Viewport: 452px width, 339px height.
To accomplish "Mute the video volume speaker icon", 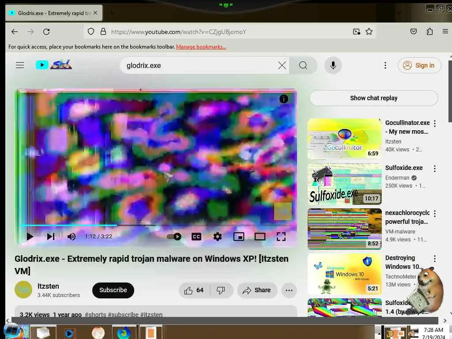I will pos(71,237).
